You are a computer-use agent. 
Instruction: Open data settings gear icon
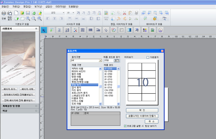[x=155, y=18]
